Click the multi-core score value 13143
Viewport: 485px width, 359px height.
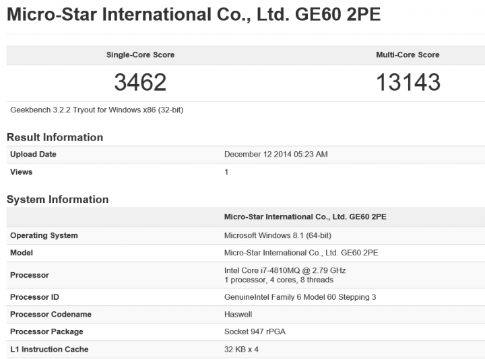click(408, 82)
